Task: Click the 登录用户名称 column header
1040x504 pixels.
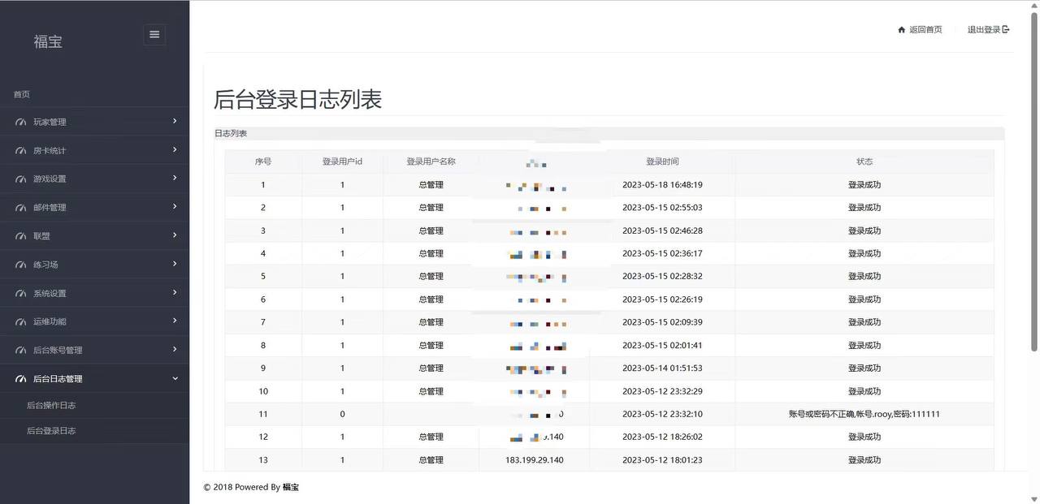Action: (x=431, y=162)
